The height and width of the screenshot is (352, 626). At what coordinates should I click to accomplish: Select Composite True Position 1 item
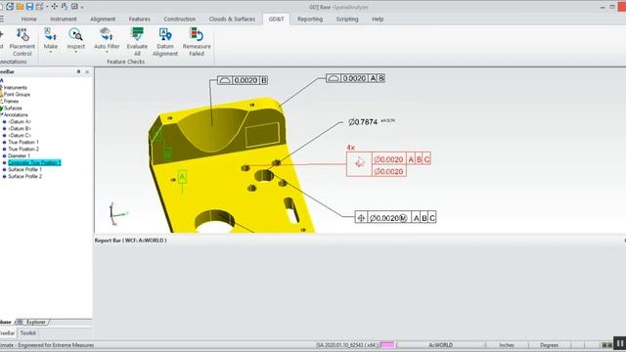point(34,162)
